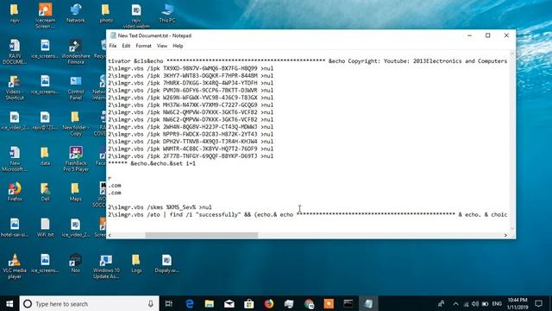Show hidden system tray icons
Viewport: 552px width, 311px height.
[455, 303]
